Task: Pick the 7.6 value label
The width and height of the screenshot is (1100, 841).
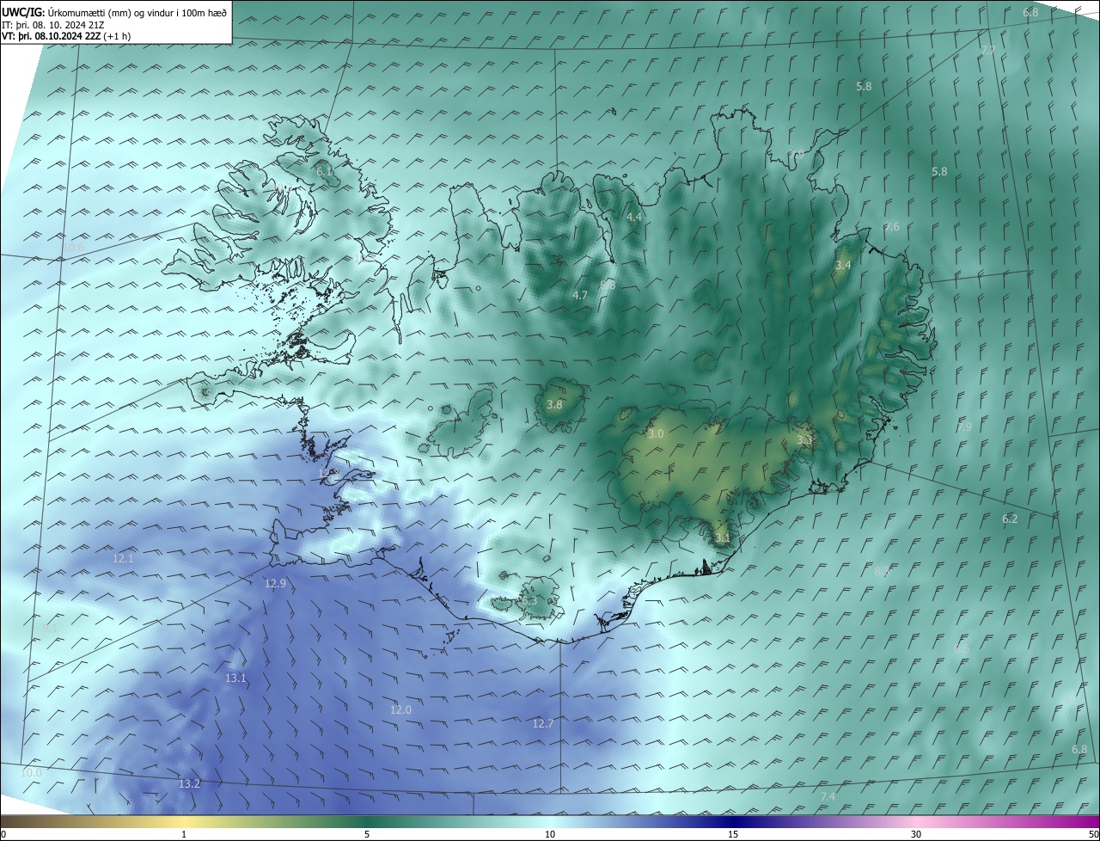Action: pos(892,227)
